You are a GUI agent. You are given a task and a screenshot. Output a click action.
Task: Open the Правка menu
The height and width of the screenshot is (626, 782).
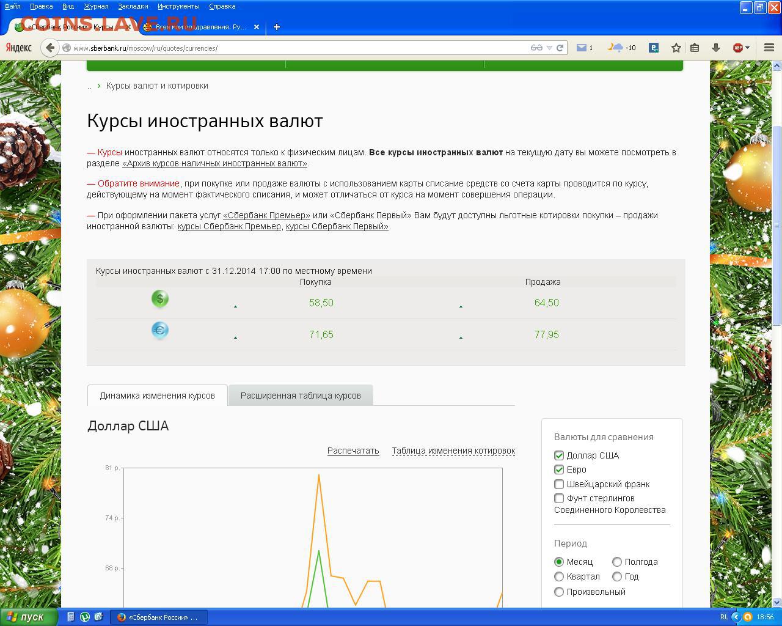(x=41, y=6)
